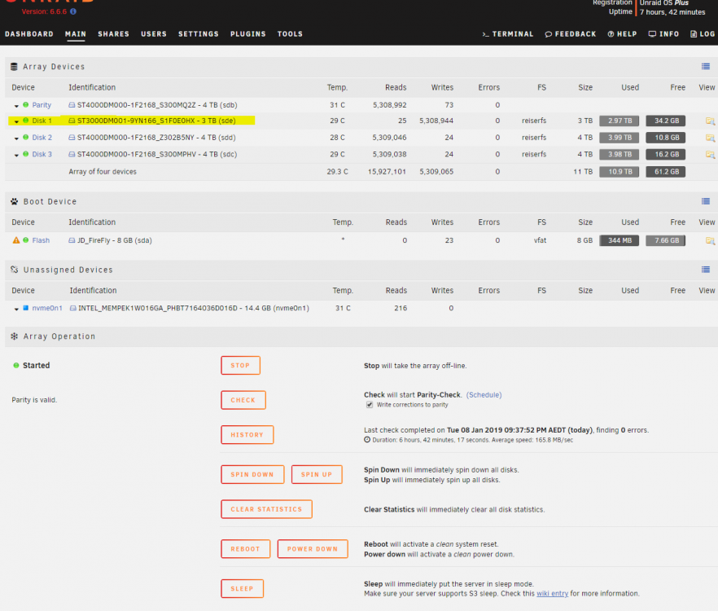Image resolution: width=718 pixels, height=611 pixels.
Task: Open the Settings tab
Action: coord(199,34)
